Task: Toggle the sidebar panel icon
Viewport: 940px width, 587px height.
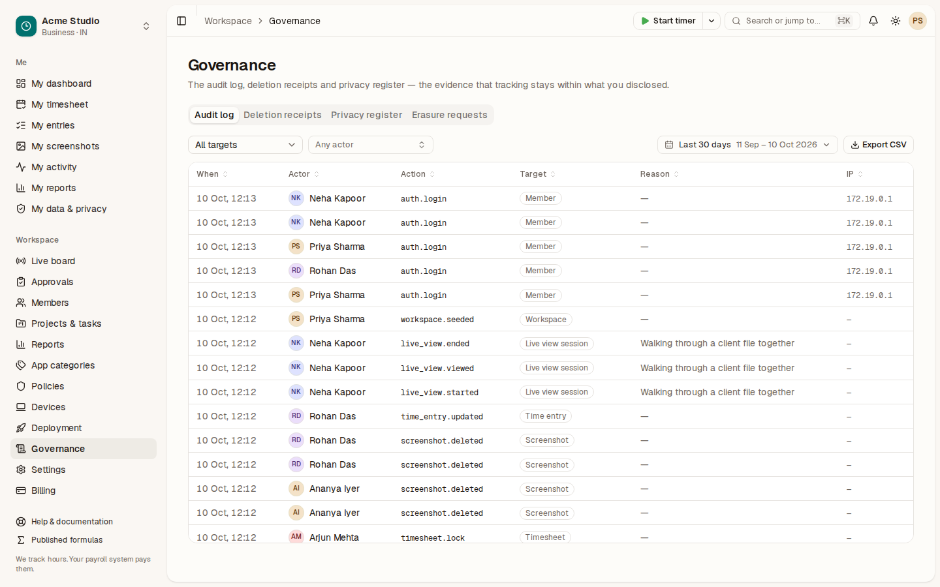Action: pyautogui.click(x=181, y=21)
